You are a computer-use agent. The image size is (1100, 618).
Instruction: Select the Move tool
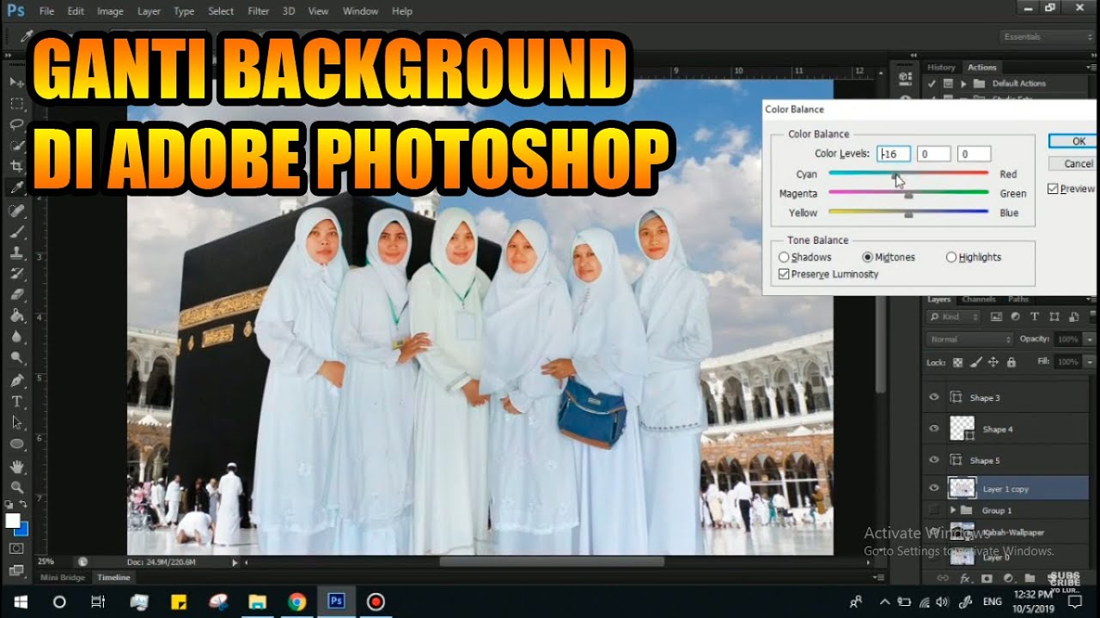(x=16, y=82)
